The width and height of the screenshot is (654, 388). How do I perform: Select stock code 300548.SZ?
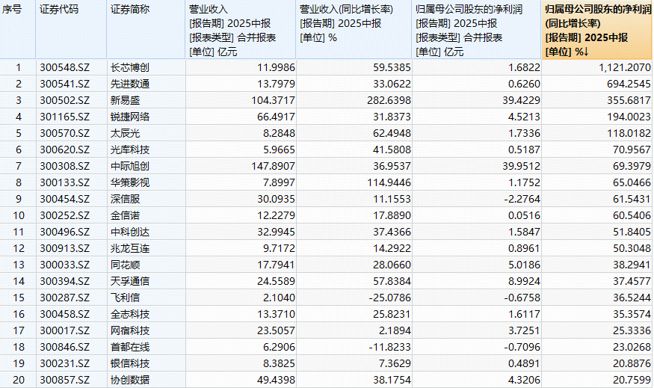coord(64,67)
